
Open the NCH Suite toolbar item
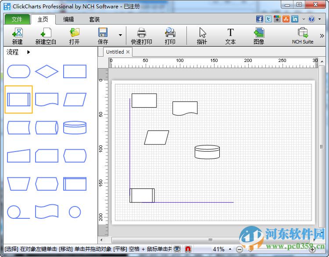[x=303, y=36]
